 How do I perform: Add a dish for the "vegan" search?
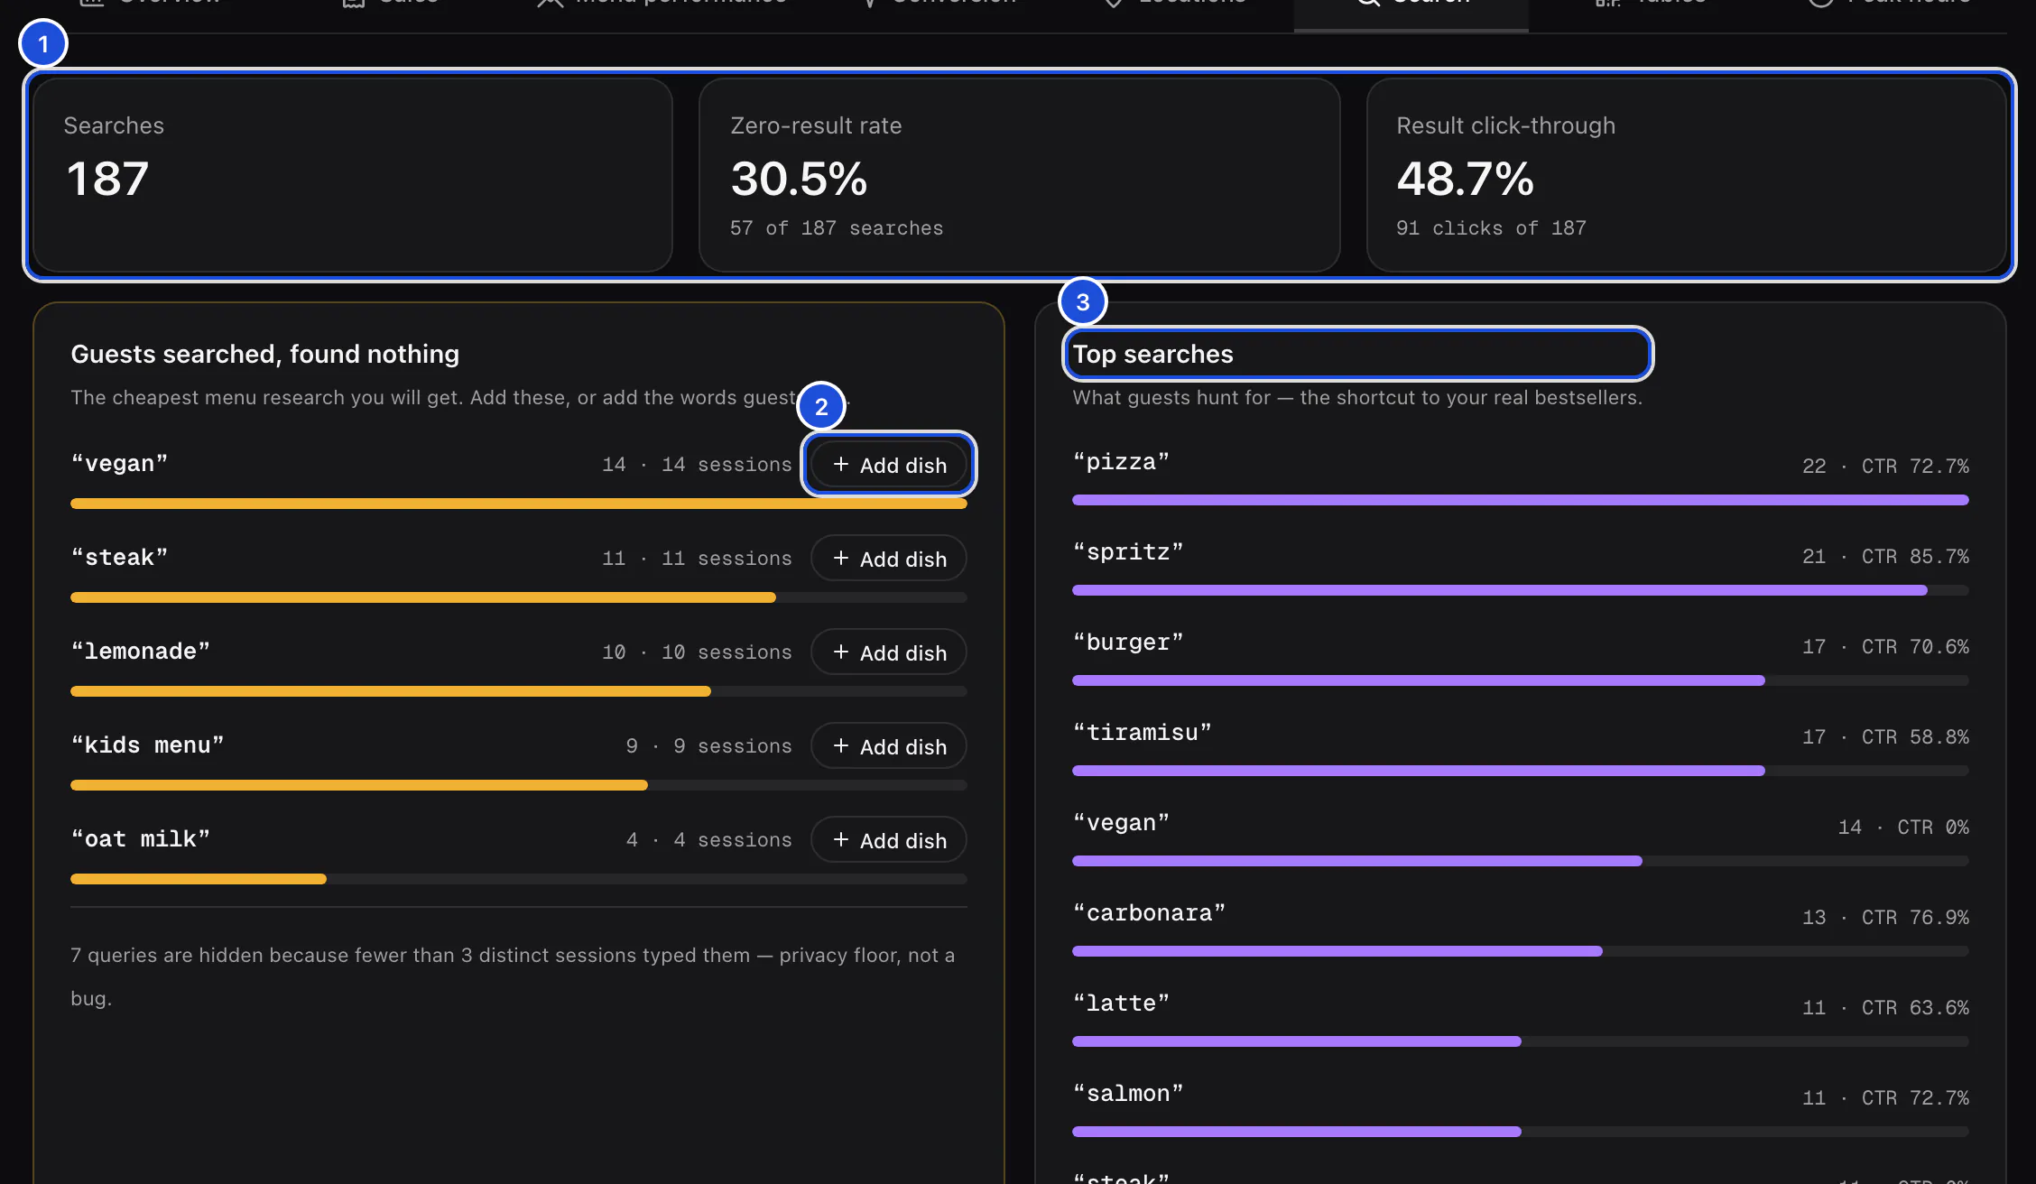click(x=888, y=465)
